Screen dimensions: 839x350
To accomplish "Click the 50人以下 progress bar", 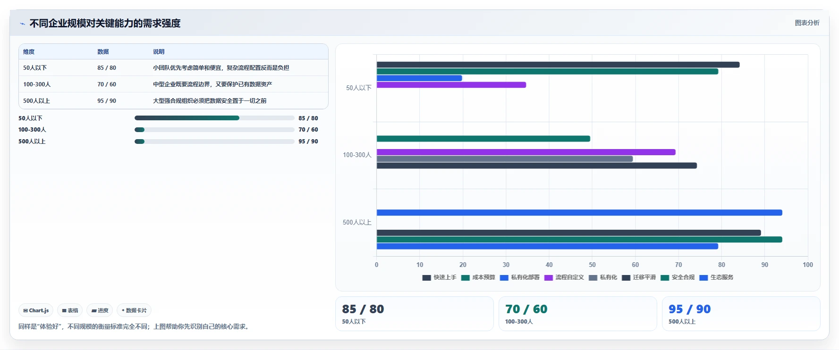I will 214,118.
